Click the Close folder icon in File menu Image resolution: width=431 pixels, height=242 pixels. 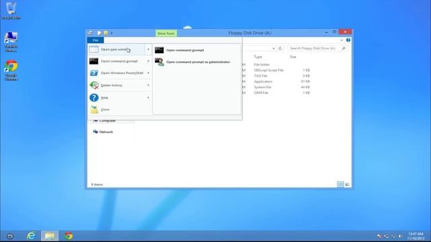pyautogui.click(x=94, y=110)
